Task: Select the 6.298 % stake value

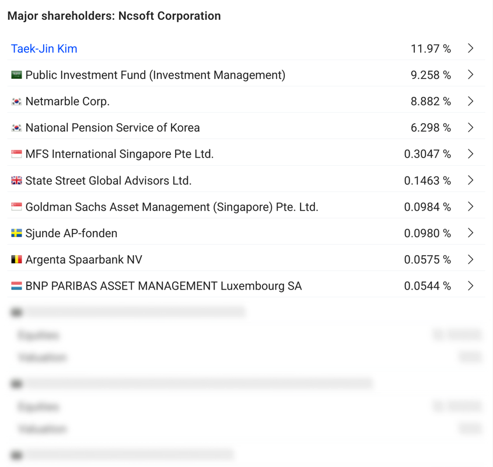Action: tap(431, 128)
